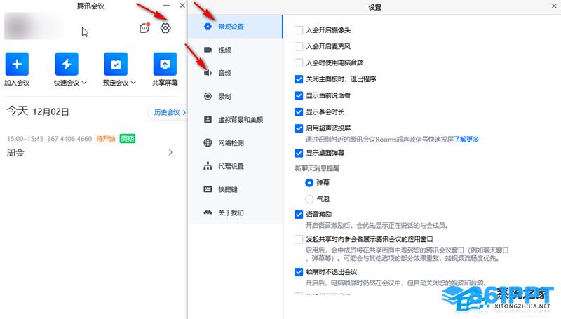
Task: Open the 了解更多 link
Action: [x=466, y=139]
